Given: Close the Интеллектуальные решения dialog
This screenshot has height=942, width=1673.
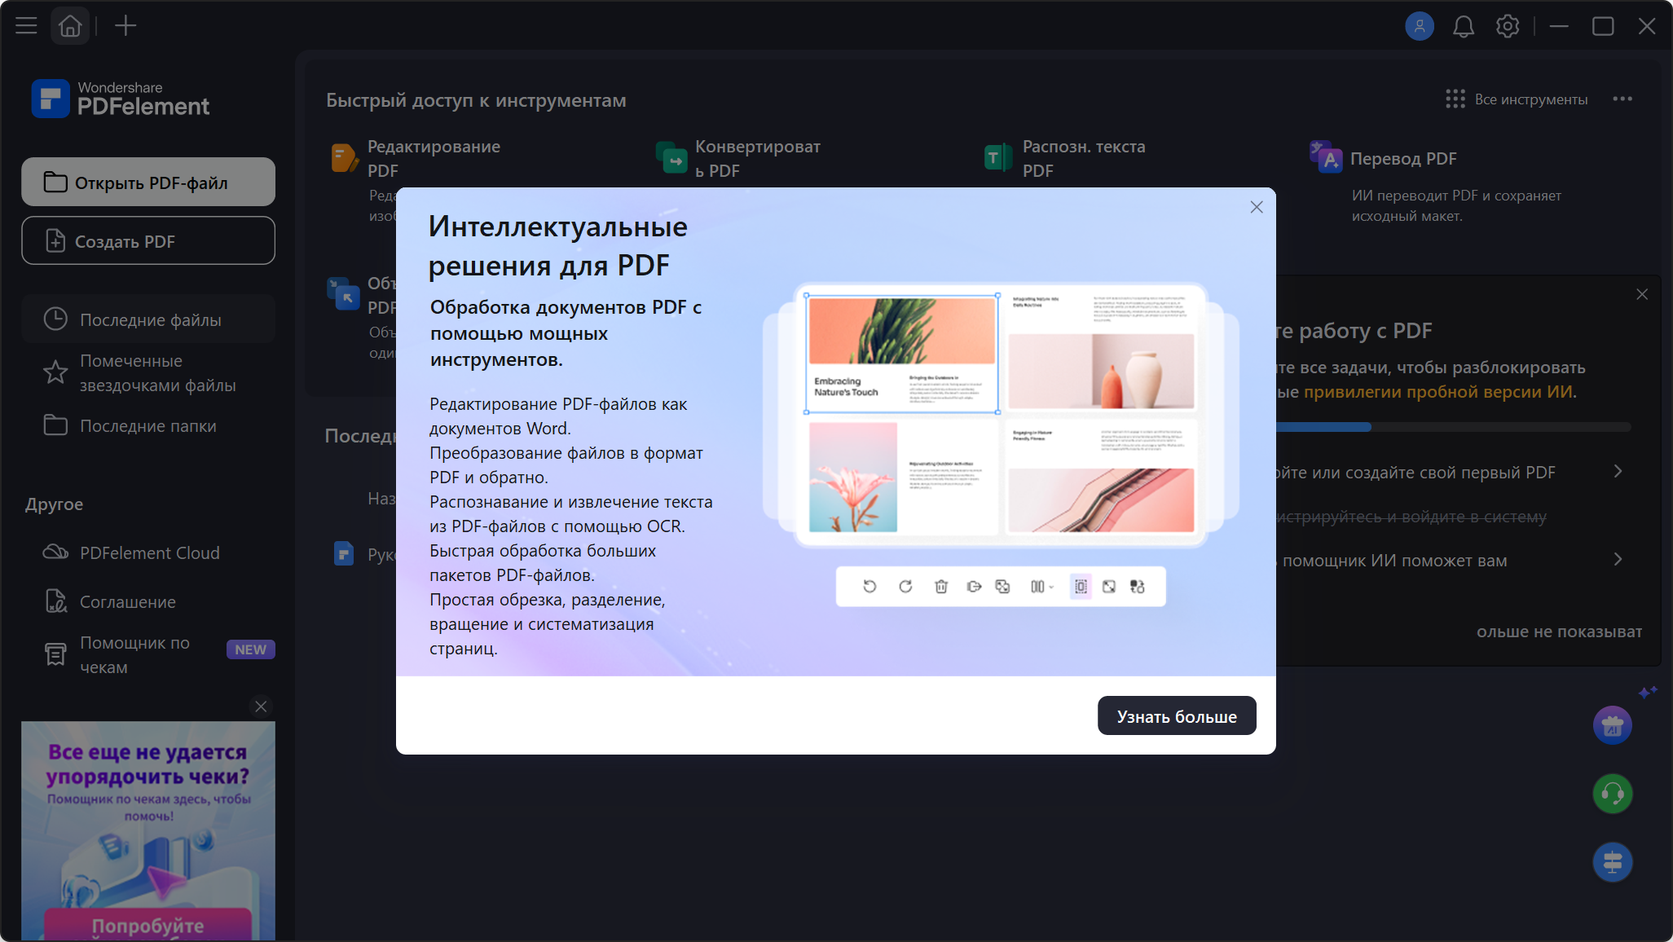Looking at the screenshot, I should 1257,207.
